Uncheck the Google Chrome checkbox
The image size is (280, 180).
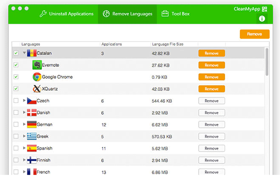coord(16,77)
